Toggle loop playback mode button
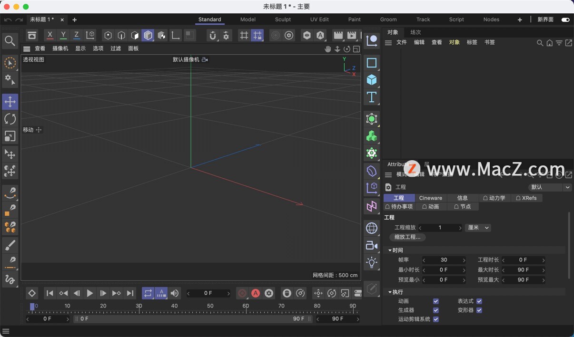The image size is (574, 337). tap(148, 293)
